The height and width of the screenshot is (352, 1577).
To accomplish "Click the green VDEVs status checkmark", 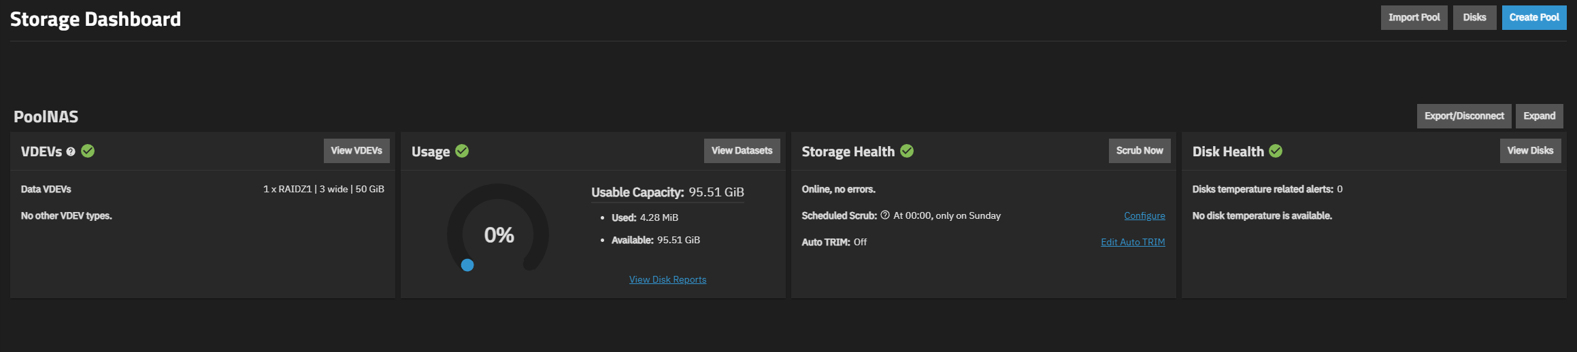I will tap(88, 151).
